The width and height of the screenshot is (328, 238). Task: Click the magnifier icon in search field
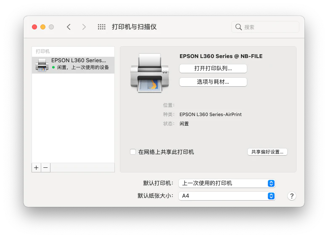point(238,27)
